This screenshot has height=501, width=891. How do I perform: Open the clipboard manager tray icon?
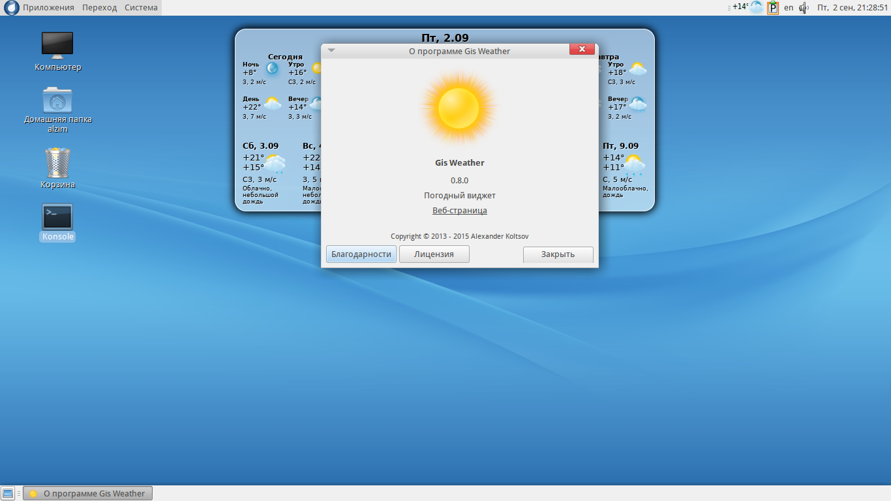773,8
